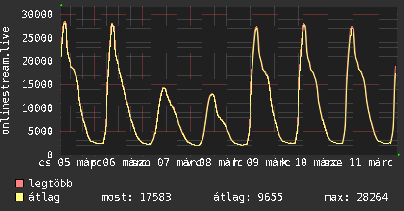Click the most: 17583 value
The image size is (404, 211).
click(x=136, y=197)
